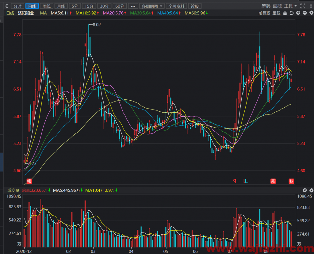Switch to 5分 minute period
This screenshot has width=314, height=254.
pos(75,6)
